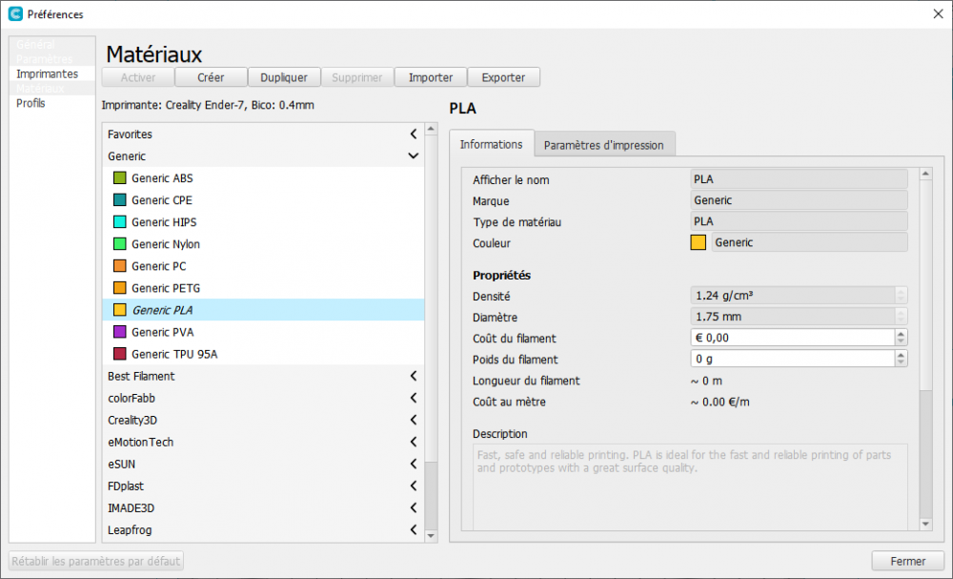Open the Informations tab
This screenshot has height=579, width=953.
pyautogui.click(x=491, y=144)
